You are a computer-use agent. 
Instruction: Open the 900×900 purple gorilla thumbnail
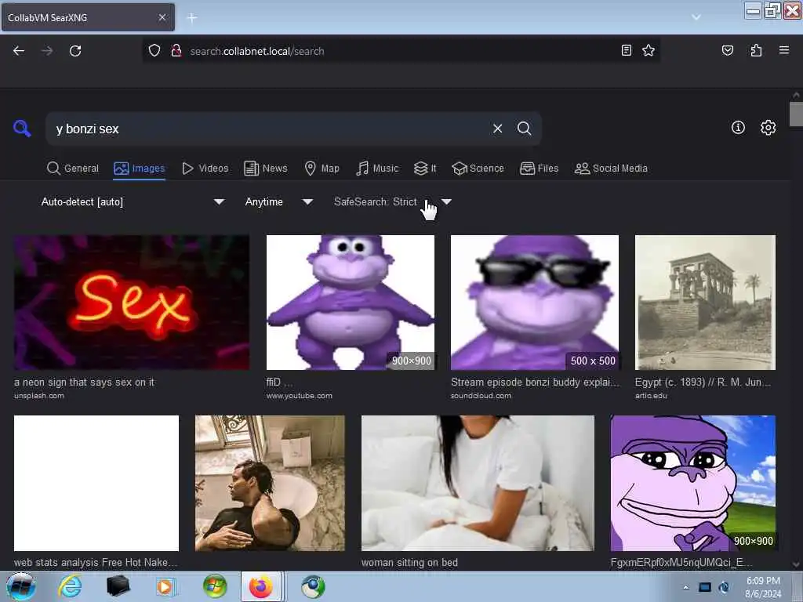(x=351, y=303)
